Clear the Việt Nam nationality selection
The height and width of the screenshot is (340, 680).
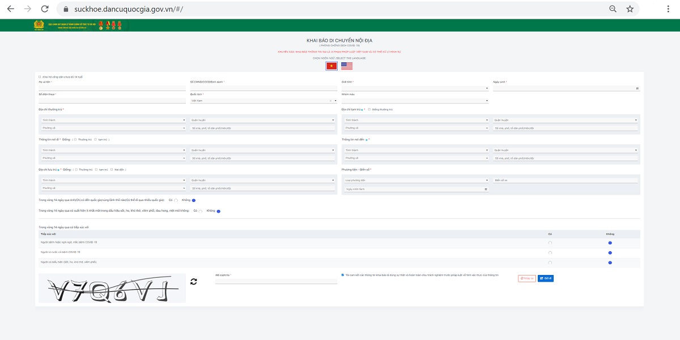coord(330,101)
